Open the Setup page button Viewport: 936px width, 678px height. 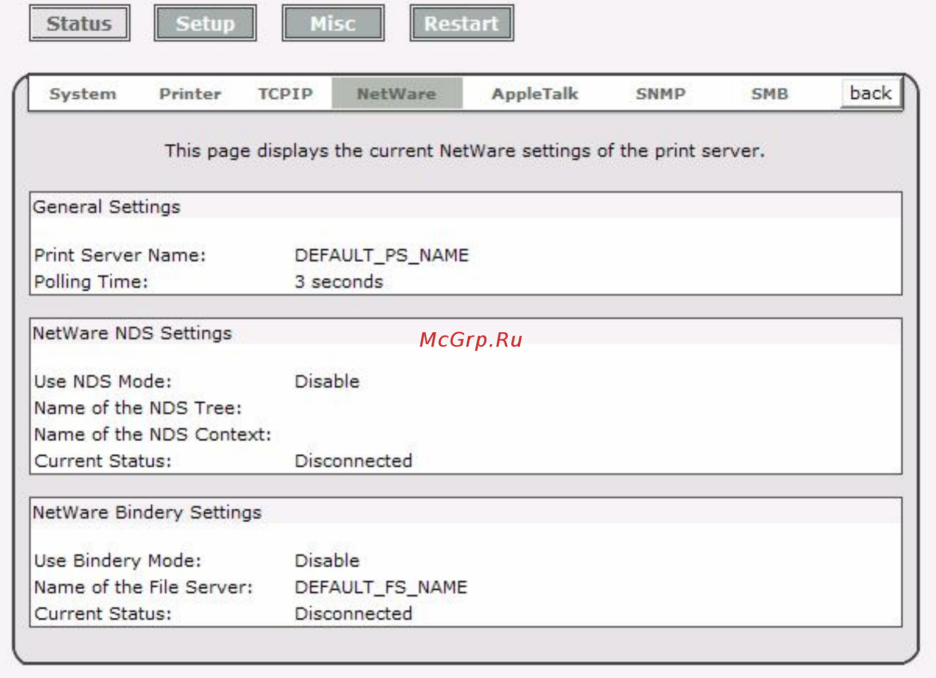pyautogui.click(x=205, y=23)
